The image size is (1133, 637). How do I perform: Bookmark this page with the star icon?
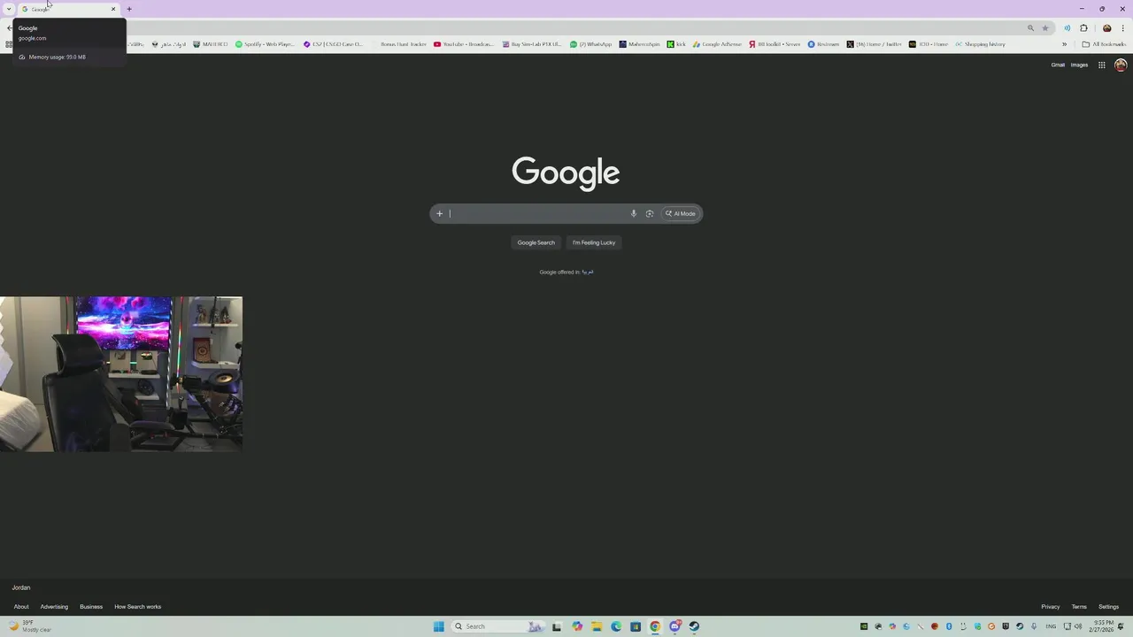tap(1045, 28)
